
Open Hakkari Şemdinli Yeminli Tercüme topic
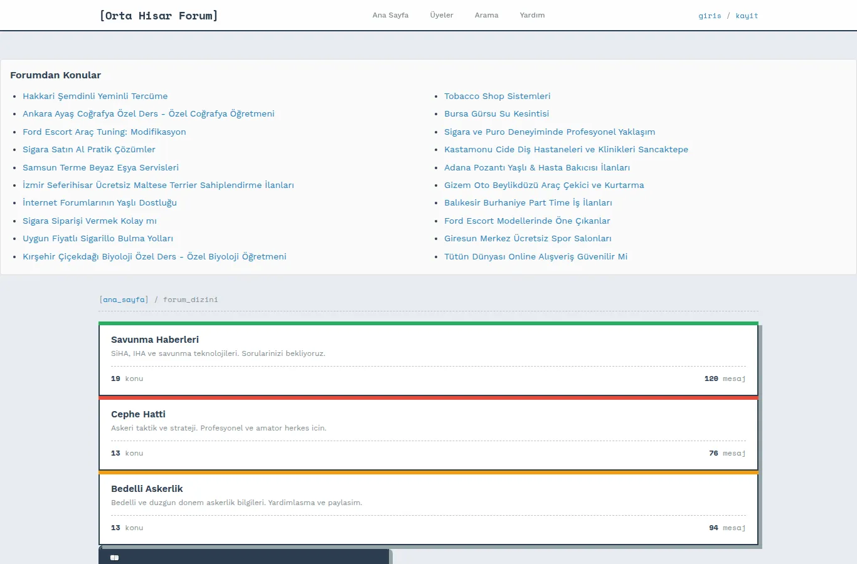[95, 96]
